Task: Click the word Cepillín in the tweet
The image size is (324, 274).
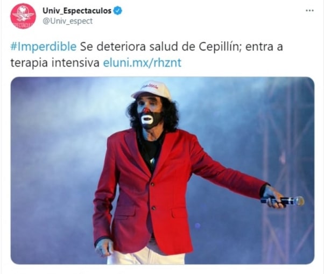Action: pyautogui.click(x=220, y=47)
